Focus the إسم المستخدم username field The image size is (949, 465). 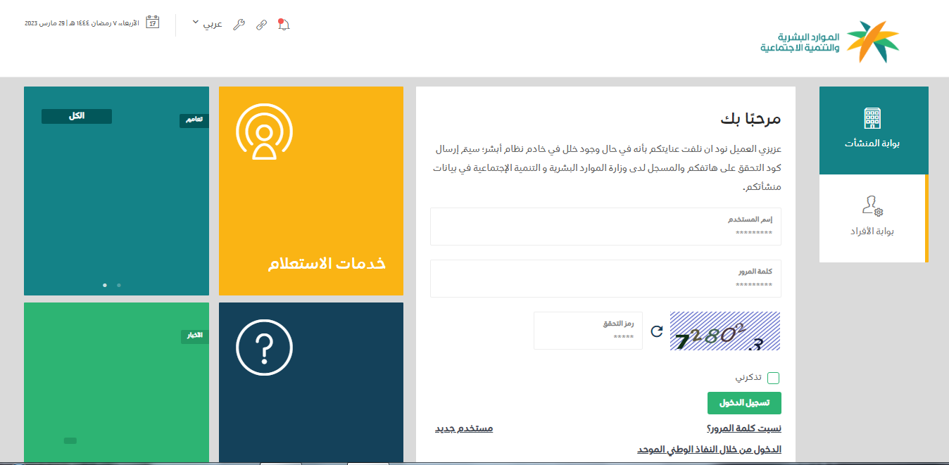pos(605,227)
